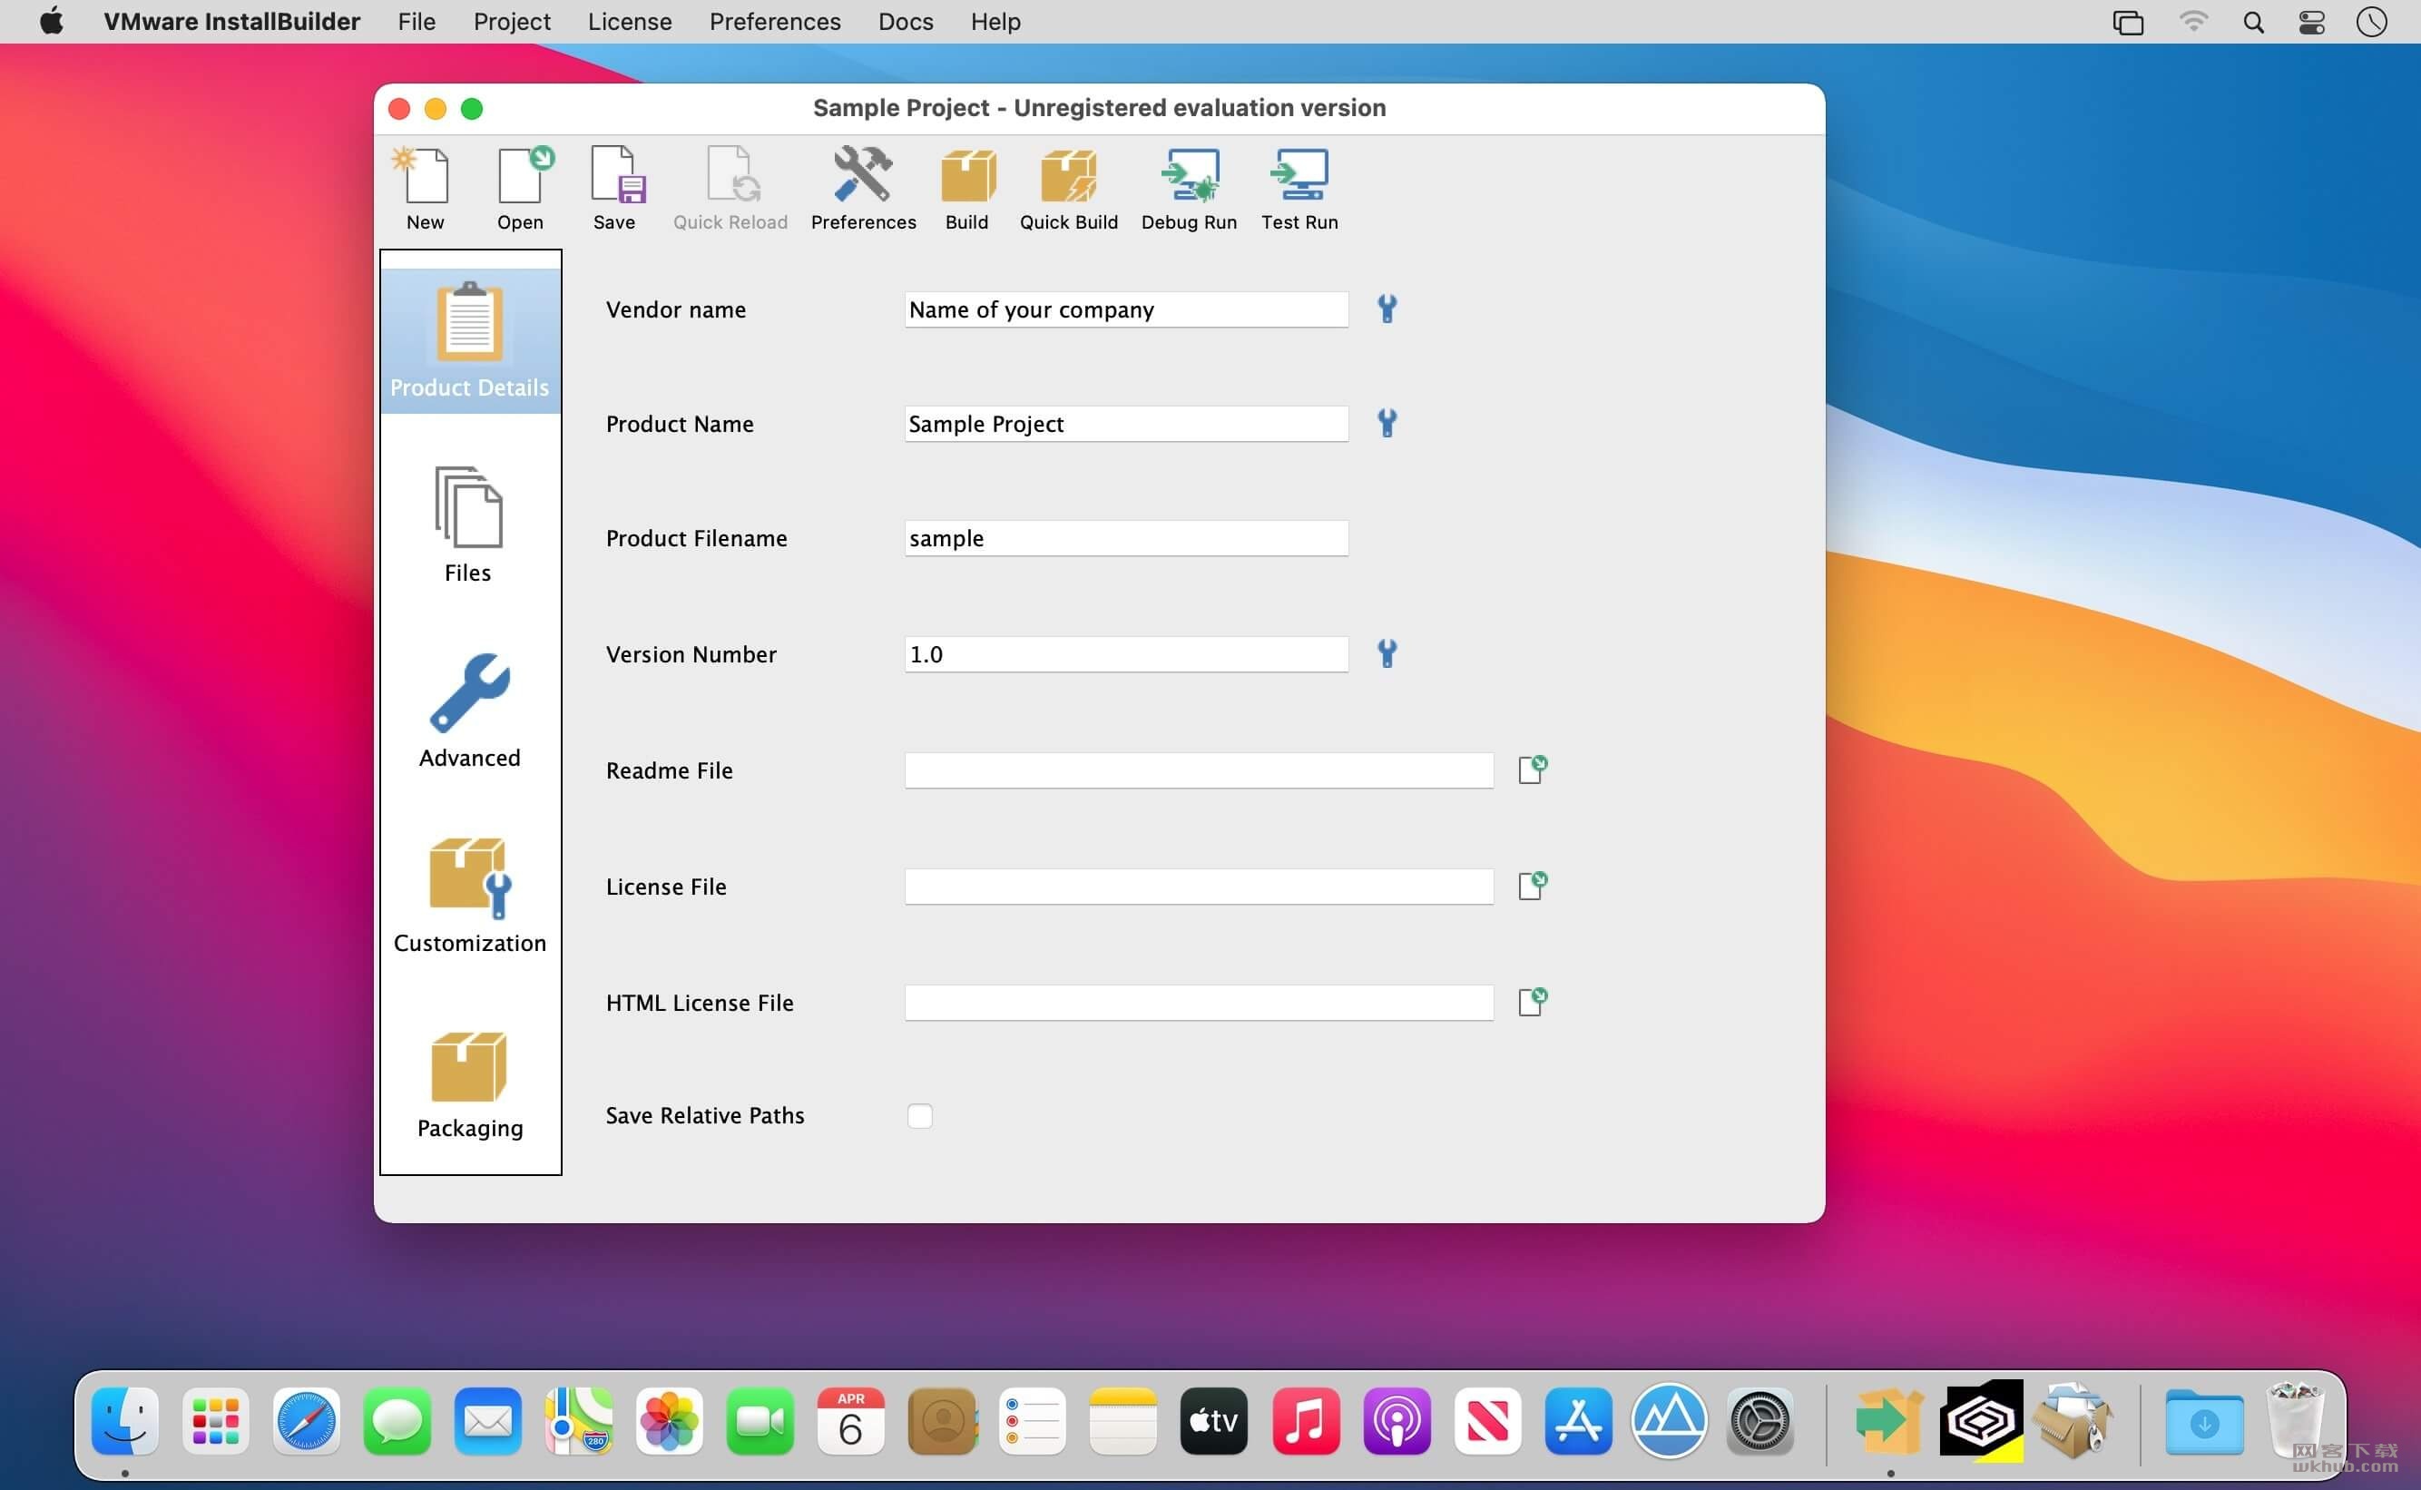Open News from the Dock
This screenshot has height=1490, width=2421.
pyautogui.click(x=1487, y=1421)
